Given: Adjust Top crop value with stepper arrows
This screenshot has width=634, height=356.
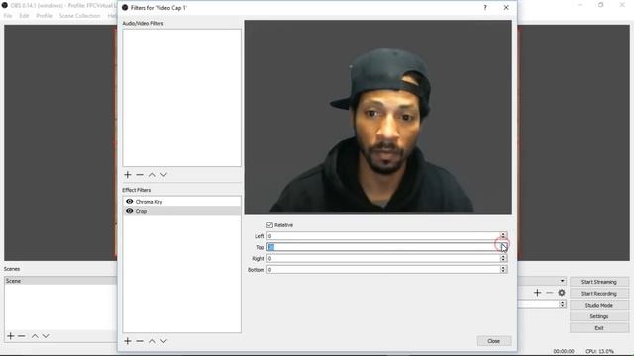Looking at the screenshot, I should pos(503,247).
